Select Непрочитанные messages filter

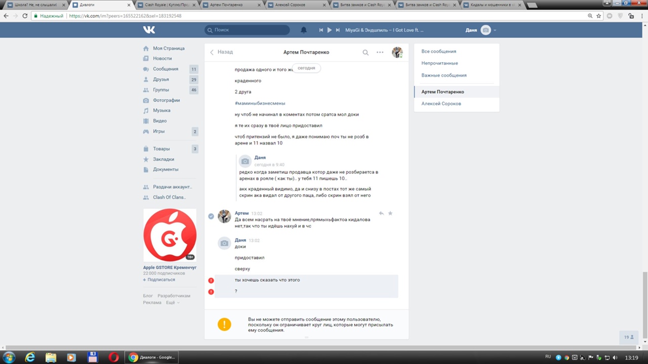pyautogui.click(x=439, y=63)
